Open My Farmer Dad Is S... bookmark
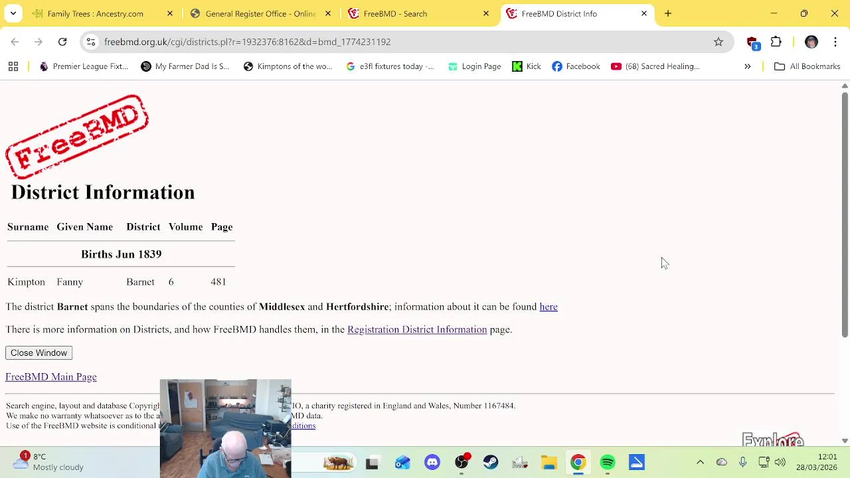The image size is (850, 478). point(185,66)
